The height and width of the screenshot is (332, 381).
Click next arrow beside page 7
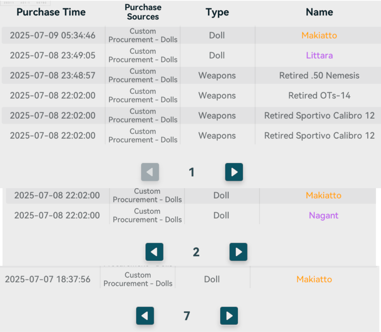pyautogui.click(x=229, y=316)
